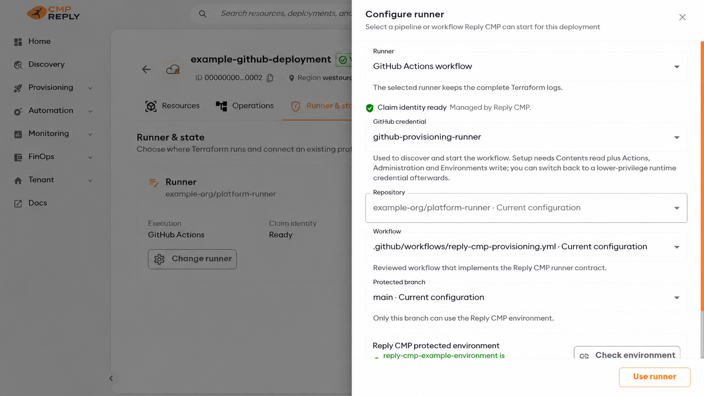Click the Configure runner heading
704x396 pixels.
[x=405, y=14]
